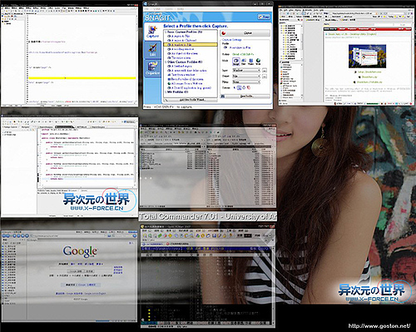
Task: Collapse the Other Capture Profiles group
Action: pos(166,62)
